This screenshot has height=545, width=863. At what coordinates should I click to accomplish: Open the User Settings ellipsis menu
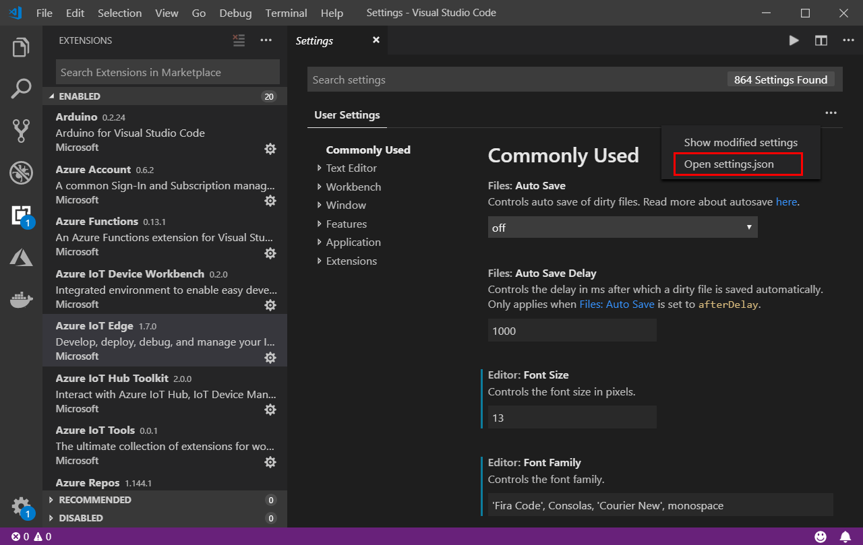pos(831,113)
